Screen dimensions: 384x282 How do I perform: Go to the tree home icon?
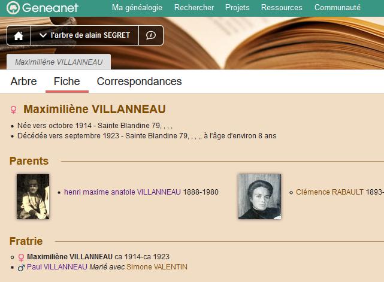[19, 35]
